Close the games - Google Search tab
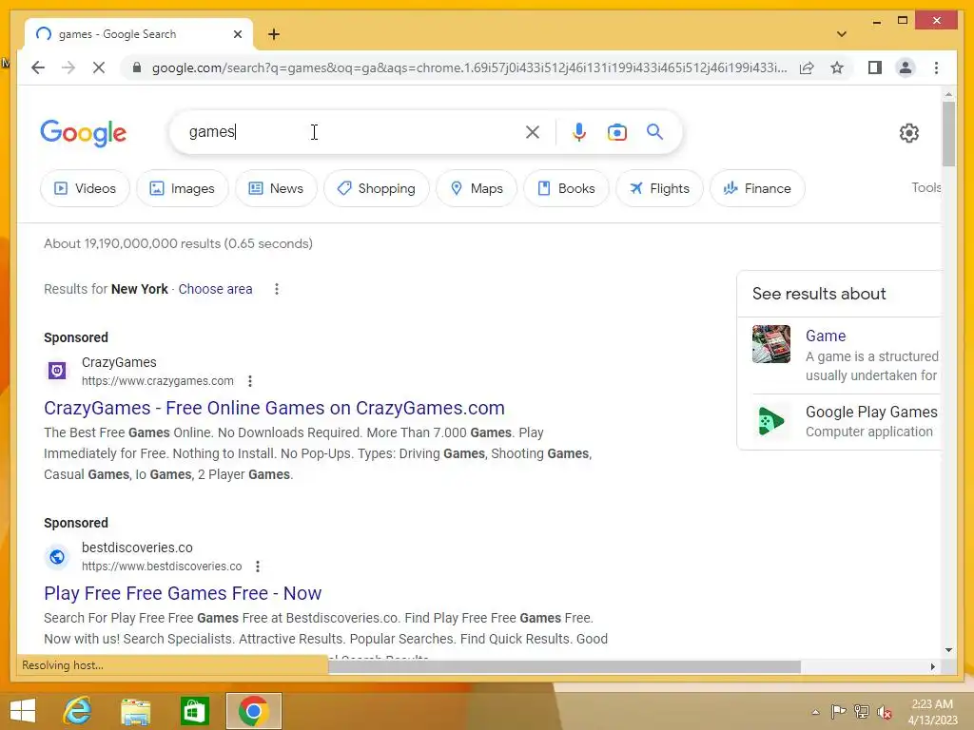The image size is (974, 730). [237, 34]
